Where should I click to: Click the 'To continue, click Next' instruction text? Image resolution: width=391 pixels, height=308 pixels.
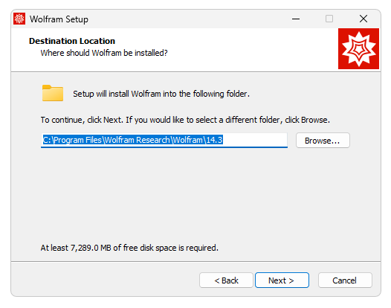(x=185, y=120)
